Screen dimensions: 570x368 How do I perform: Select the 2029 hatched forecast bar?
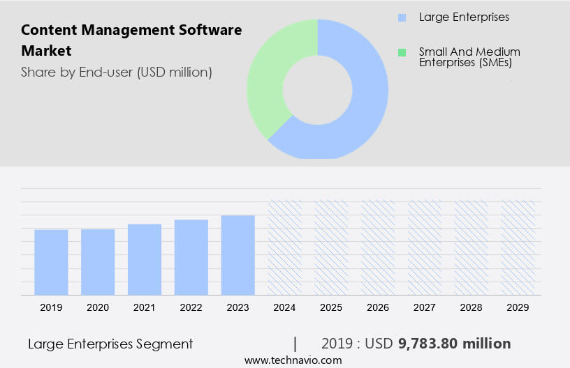[x=518, y=247]
